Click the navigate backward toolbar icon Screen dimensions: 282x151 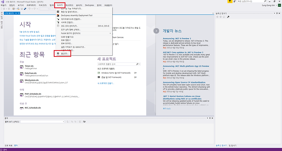coord(4,9)
